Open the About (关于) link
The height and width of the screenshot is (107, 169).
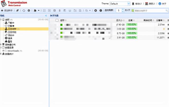tap(162, 4)
